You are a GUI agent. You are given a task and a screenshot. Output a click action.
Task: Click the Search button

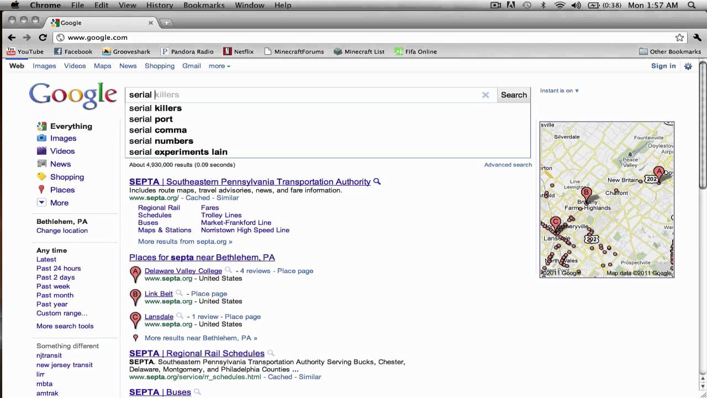[x=514, y=95]
